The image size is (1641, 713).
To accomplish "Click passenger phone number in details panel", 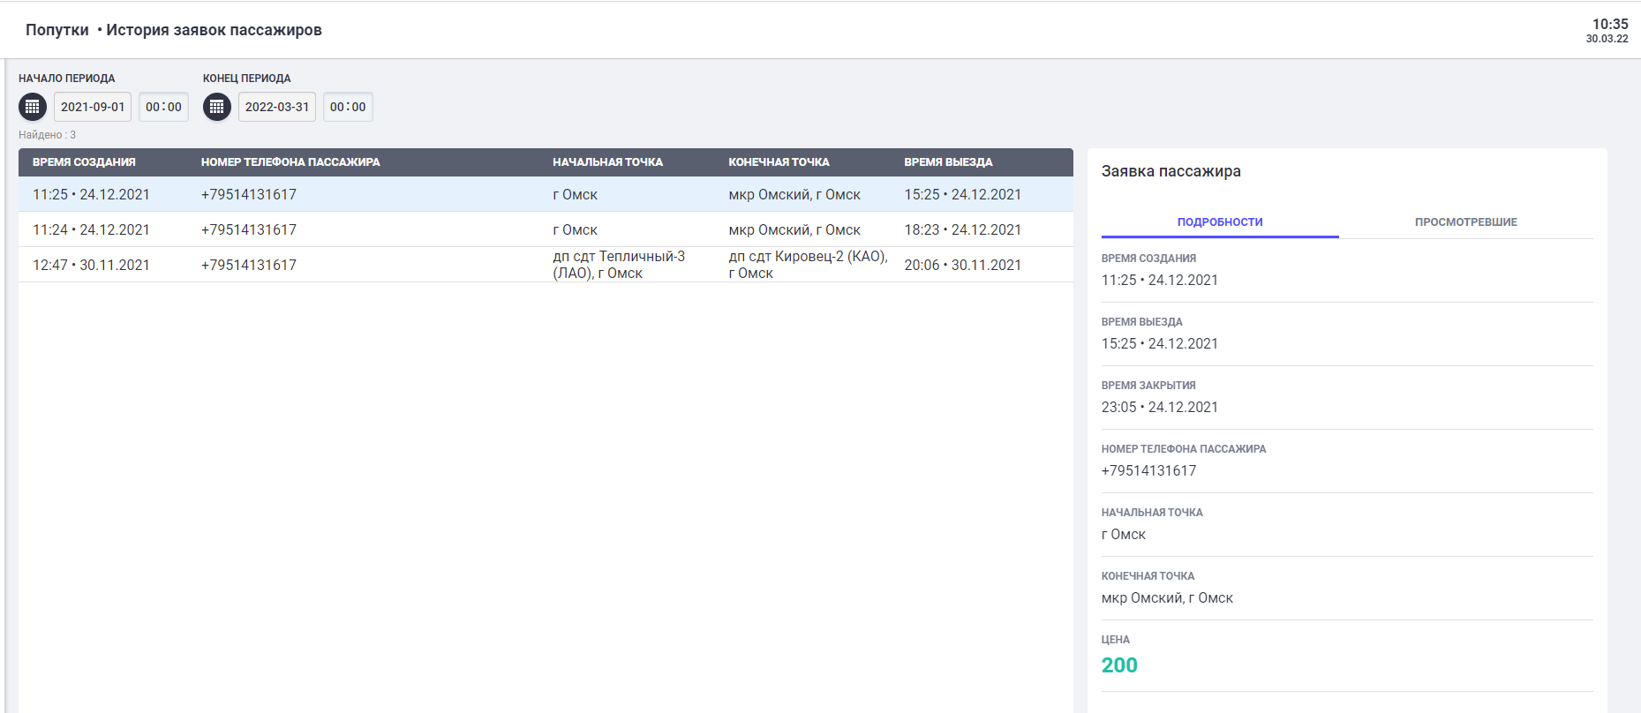I will 1148,470.
